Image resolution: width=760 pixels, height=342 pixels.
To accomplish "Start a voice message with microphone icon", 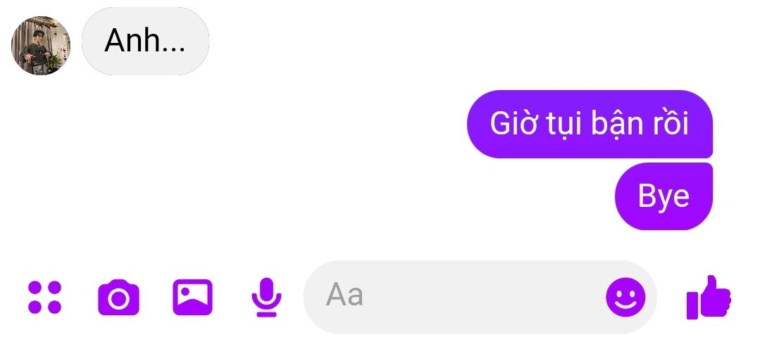I will tap(266, 297).
